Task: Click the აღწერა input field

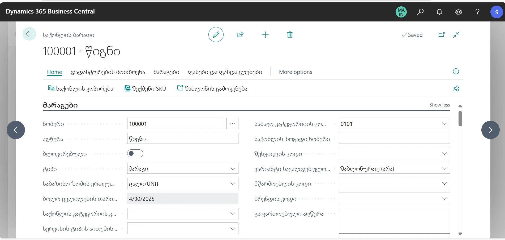Action: (183, 139)
